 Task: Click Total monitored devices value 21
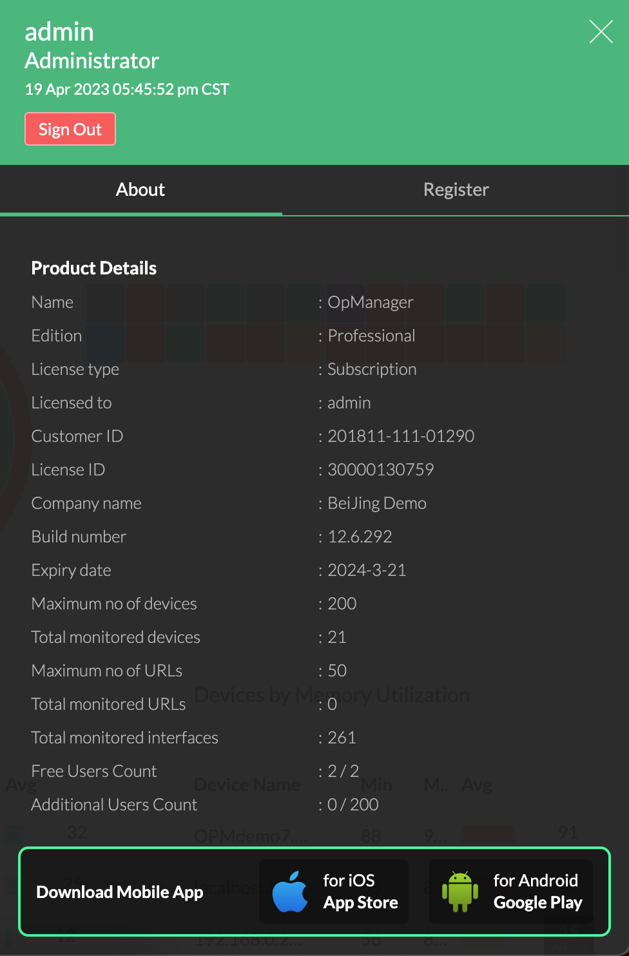coord(337,637)
